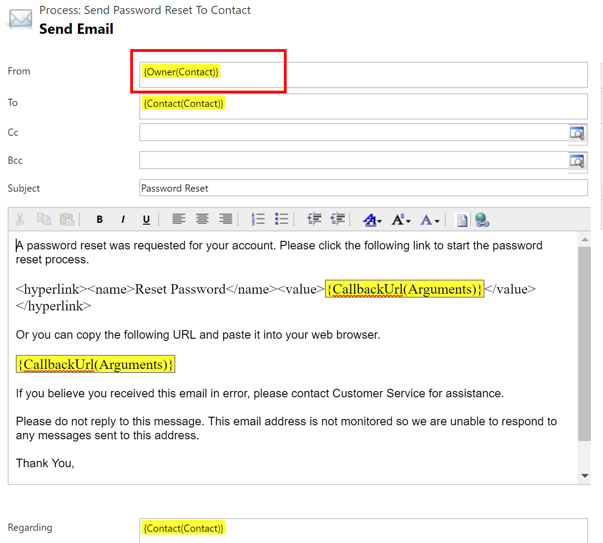Center align the text
The image size is (603, 543).
pyautogui.click(x=202, y=219)
